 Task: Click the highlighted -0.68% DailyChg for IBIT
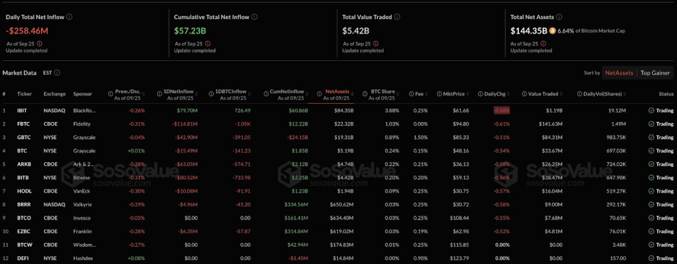[502, 111]
